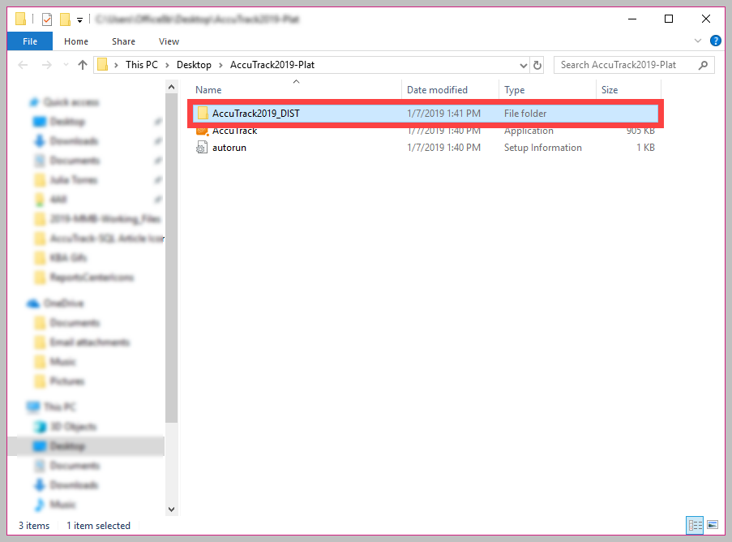Click the magnifying glass search icon
Viewport: 732px width, 542px height.
click(703, 65)
